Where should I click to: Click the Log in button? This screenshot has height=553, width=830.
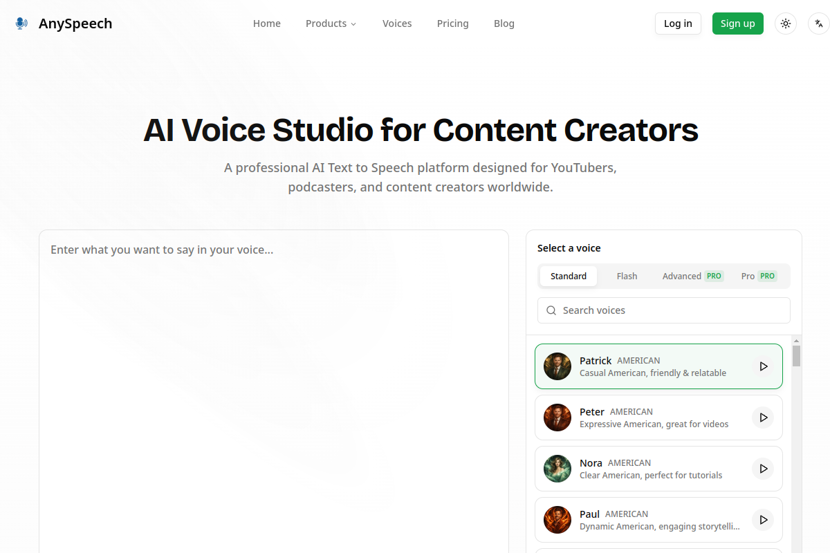(x=678, y=24)
